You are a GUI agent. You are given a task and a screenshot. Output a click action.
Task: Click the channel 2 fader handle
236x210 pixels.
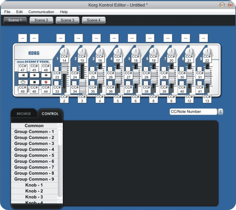coord(82,89)
